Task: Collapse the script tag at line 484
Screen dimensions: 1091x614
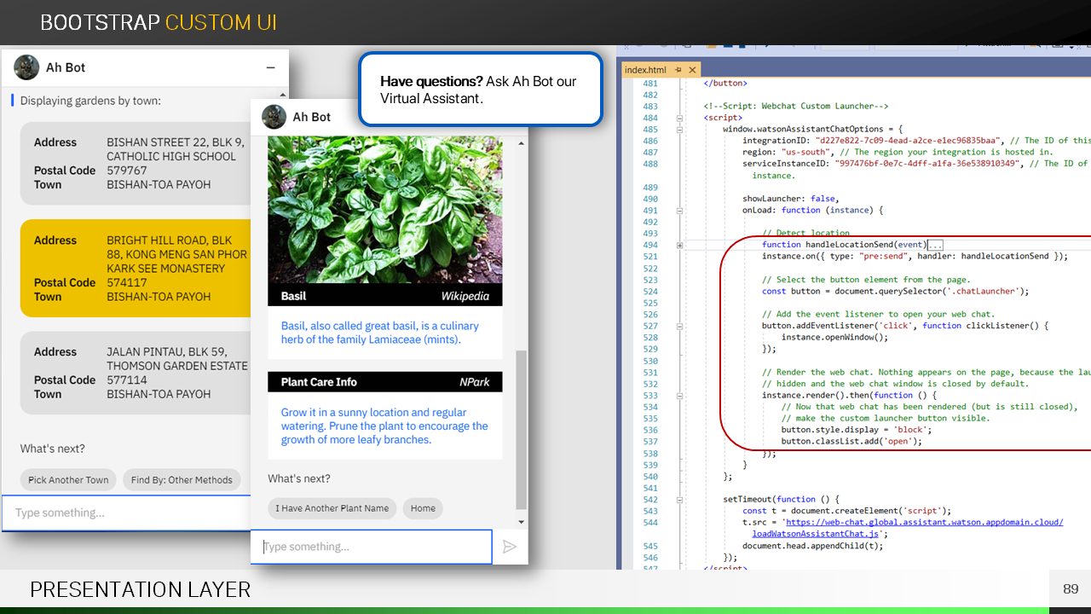Action: [x=679, y=118]
